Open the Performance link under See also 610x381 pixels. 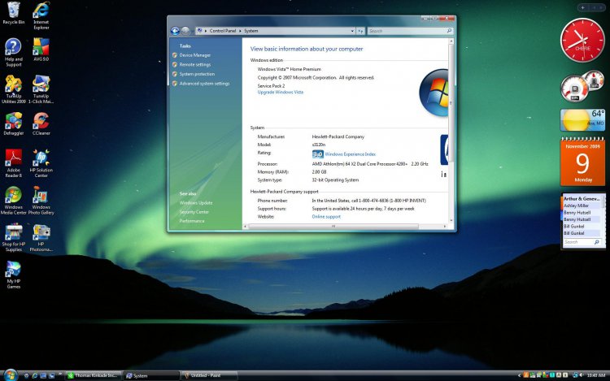pyautogui.click(x=191, y=221)
